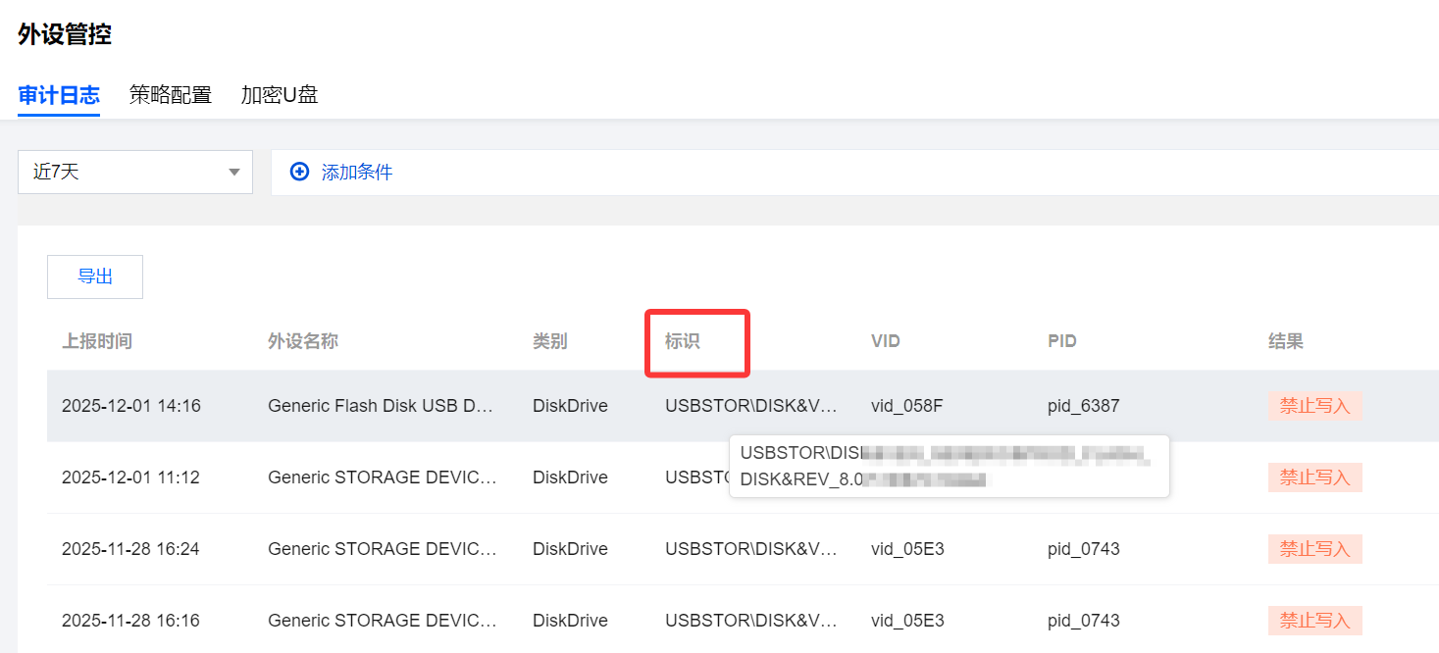Click 禁止写入 tag in the 16:16 row
Image resolution: width=1439 pixels, height=653 pixels.
click(1315, 621)
